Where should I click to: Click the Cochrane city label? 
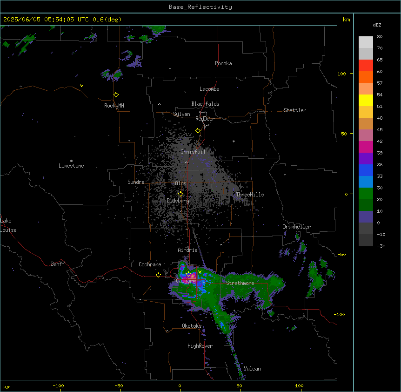coord(150,264)
